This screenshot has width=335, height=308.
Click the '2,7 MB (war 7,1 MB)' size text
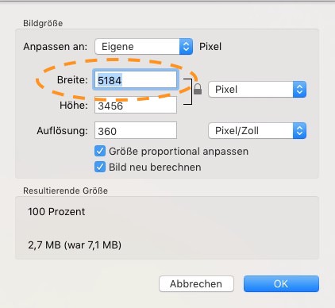tap(75, 244)
